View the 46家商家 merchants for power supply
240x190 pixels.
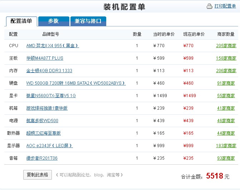pos(226,121)
